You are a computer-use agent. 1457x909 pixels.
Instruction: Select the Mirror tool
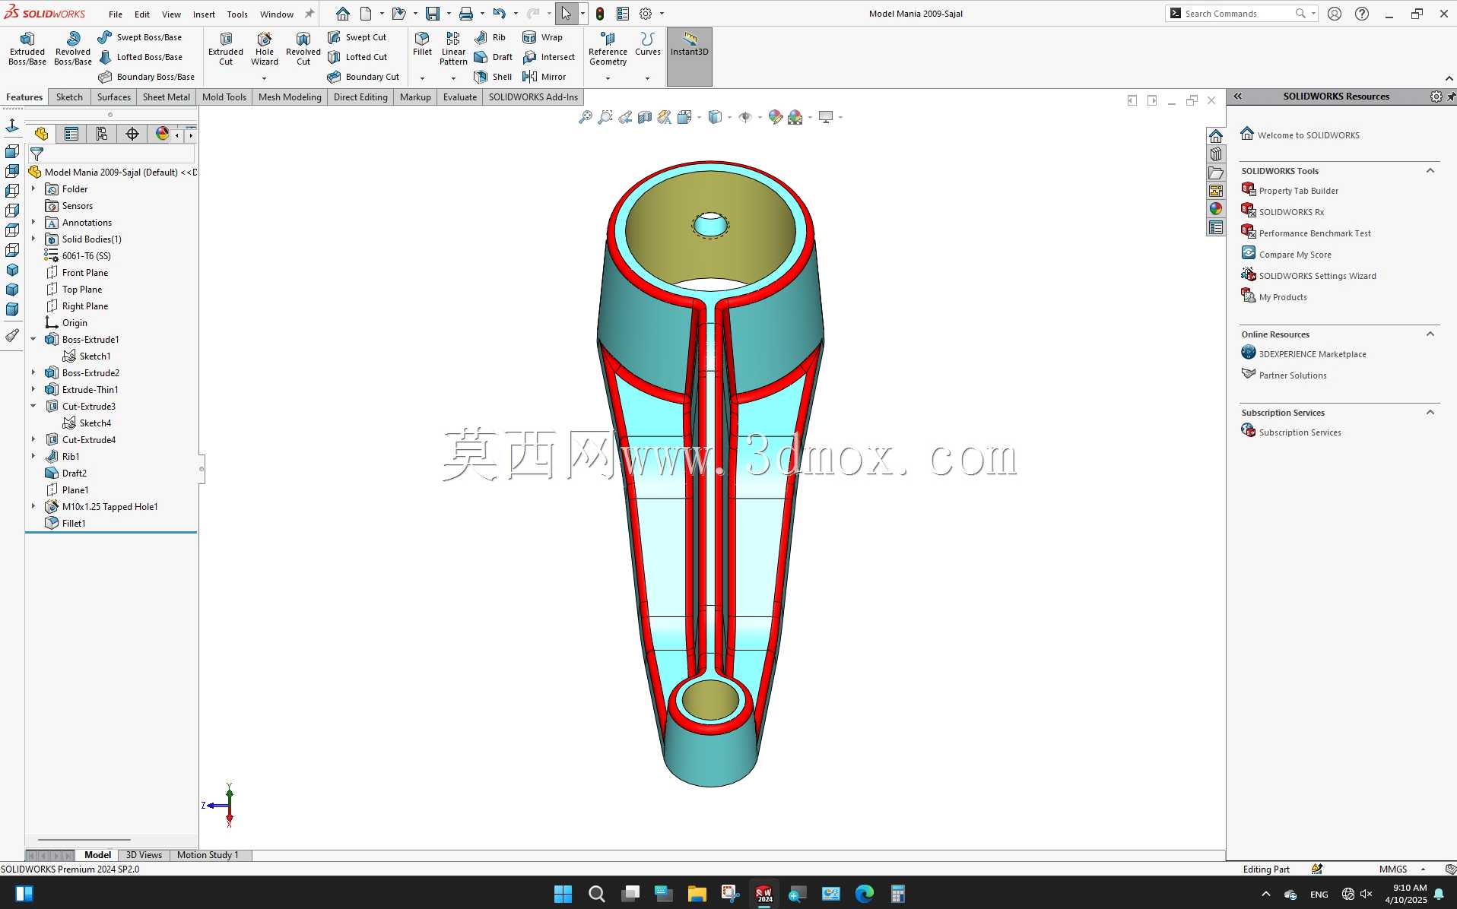click(x=544, y=77)
